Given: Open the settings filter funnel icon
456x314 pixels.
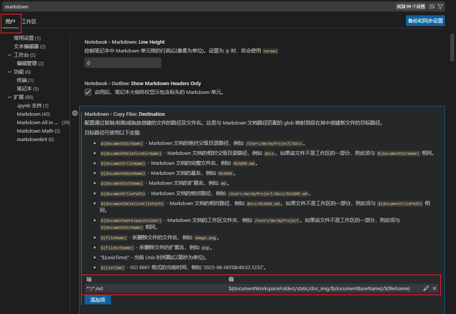Looking at the screenshot, I should [440, 7].
